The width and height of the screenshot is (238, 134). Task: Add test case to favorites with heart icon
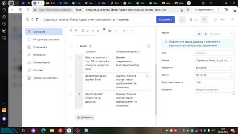click(x=215, y=20)
